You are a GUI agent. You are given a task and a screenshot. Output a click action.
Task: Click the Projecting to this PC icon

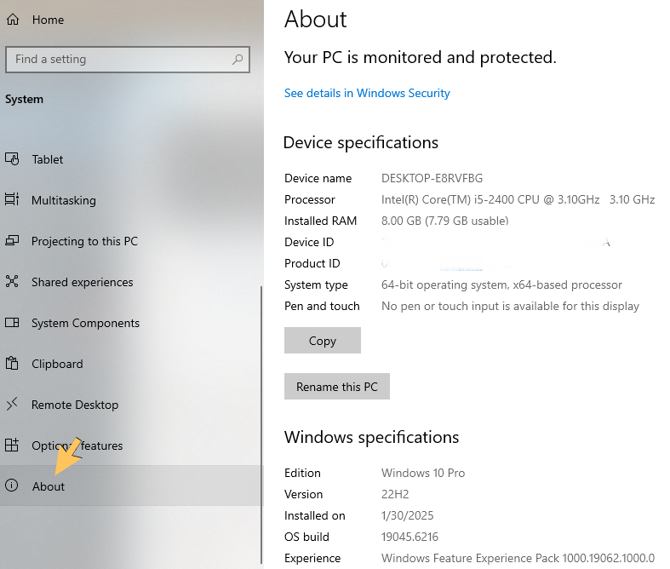(12, 240)
